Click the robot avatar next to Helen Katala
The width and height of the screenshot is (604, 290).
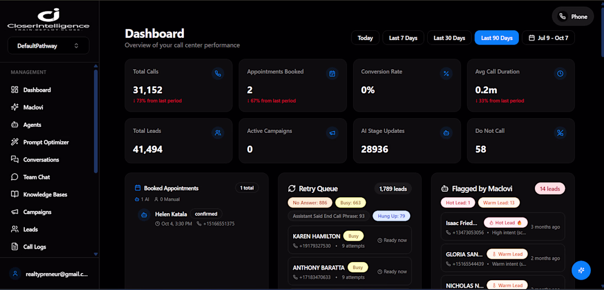click(x=144, y=215)
